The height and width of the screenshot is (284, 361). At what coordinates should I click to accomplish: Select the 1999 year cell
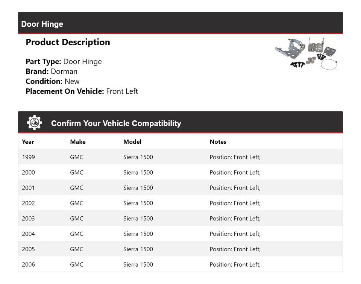pos(28,157)
